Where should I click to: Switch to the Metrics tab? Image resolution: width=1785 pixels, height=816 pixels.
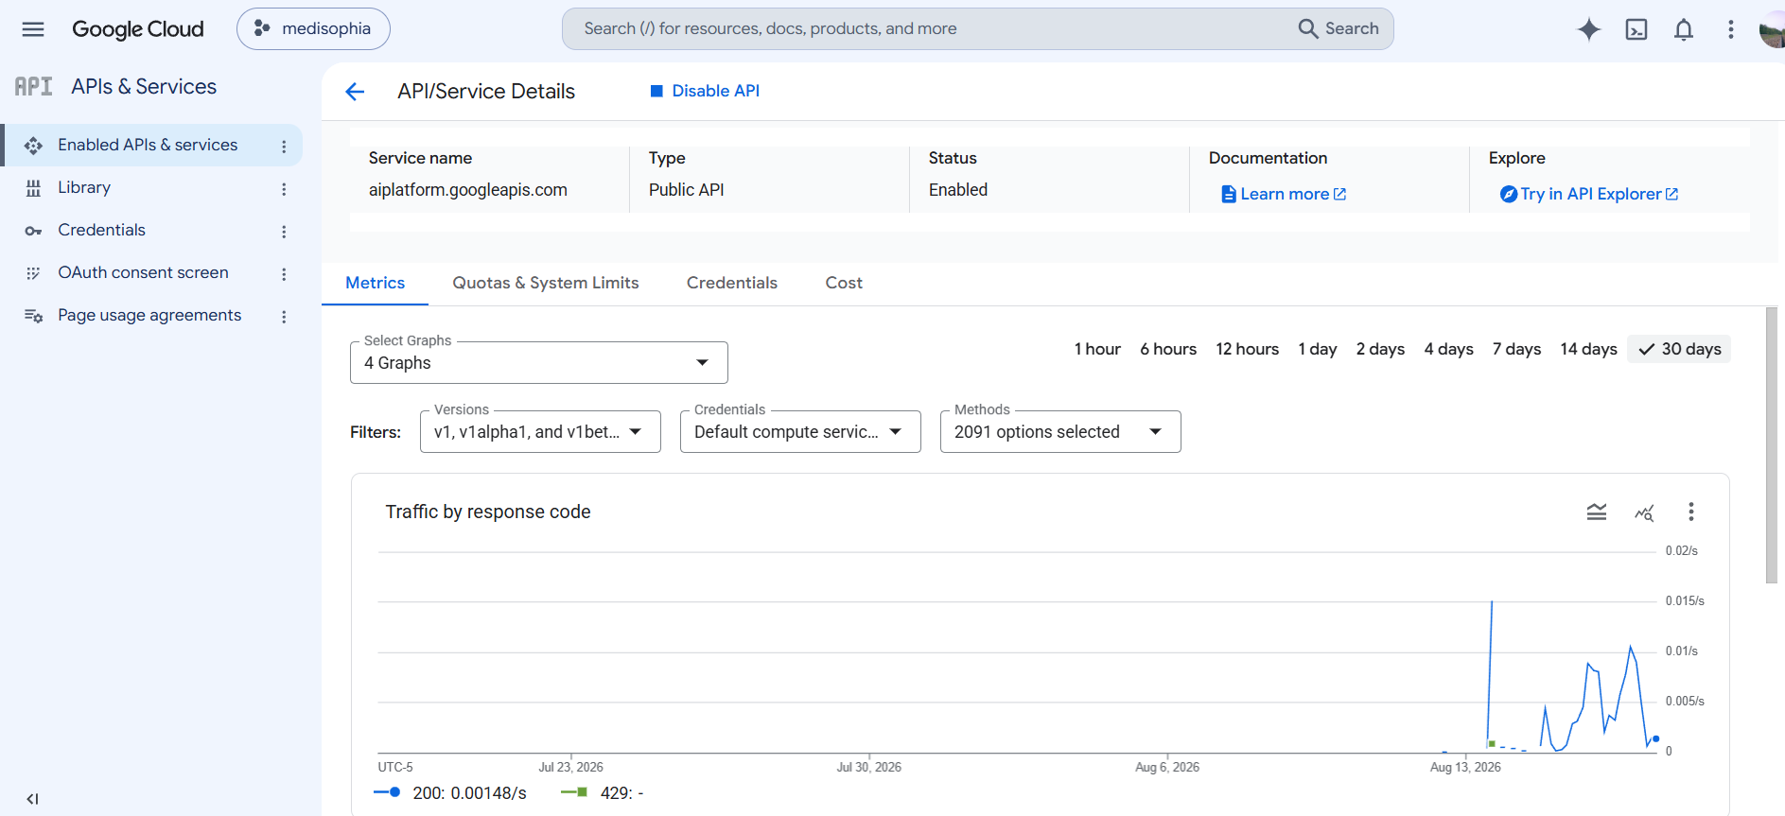pos(375,283)
